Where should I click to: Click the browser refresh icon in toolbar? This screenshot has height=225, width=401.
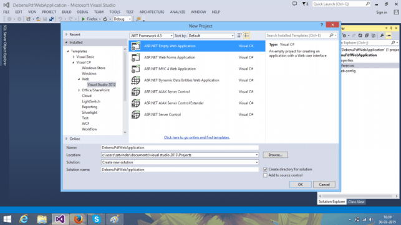(x=105, y=19)
